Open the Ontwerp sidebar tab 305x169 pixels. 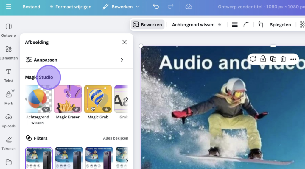pos(9,30)
